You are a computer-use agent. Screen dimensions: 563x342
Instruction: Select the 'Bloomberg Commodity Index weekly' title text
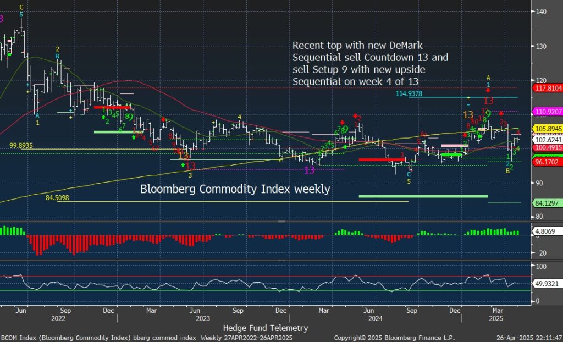[x=235, y=189]
